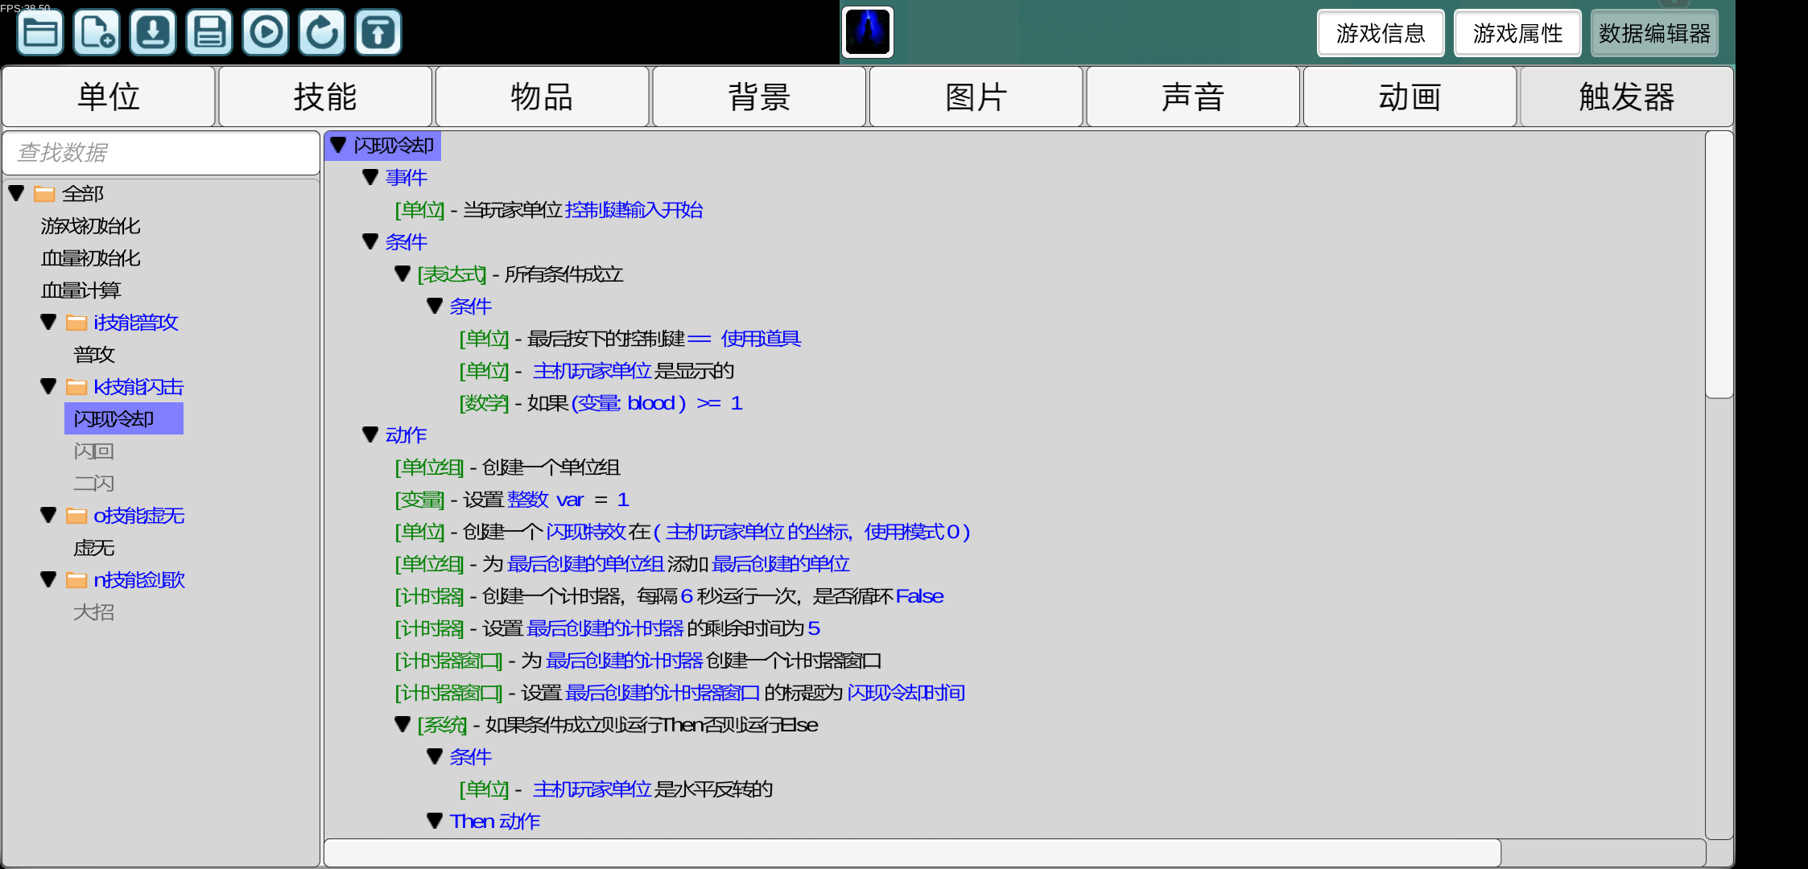Image resolution: width=1808 pixels, height=869 pixels.
Task: Select the 创建一个单位组 action row
Action: tap(507, 467)
